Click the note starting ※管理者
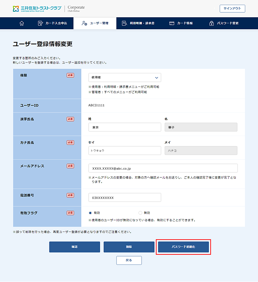This screenshot has height=282, width=258. (x=118, y=92)
